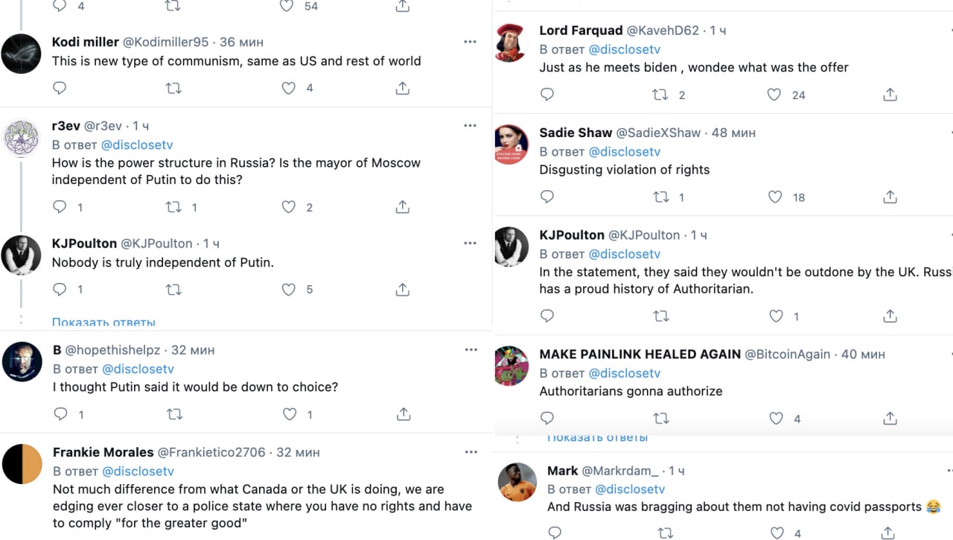The height and width of the screenshot is (540, 953).
Task: Share Sadie Shaw's tweet
Action: pos(890,197)
